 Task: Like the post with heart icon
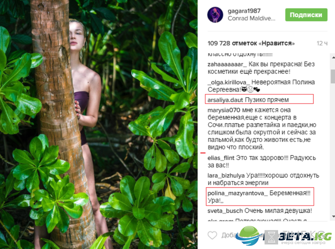pyautogui.click(x=213, y=235)
